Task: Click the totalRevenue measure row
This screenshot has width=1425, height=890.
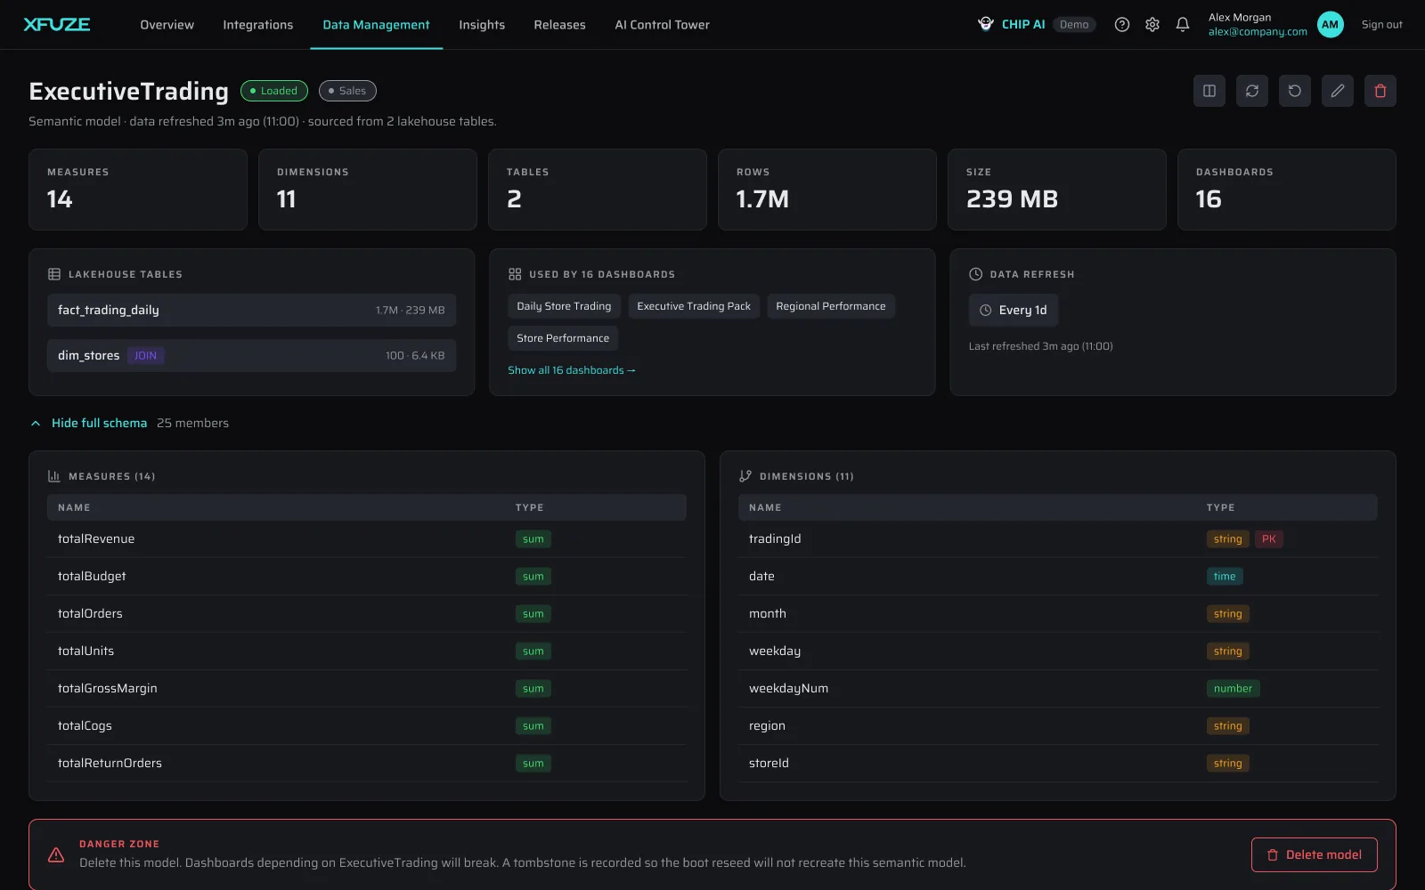Action: [x=367, y=539]
